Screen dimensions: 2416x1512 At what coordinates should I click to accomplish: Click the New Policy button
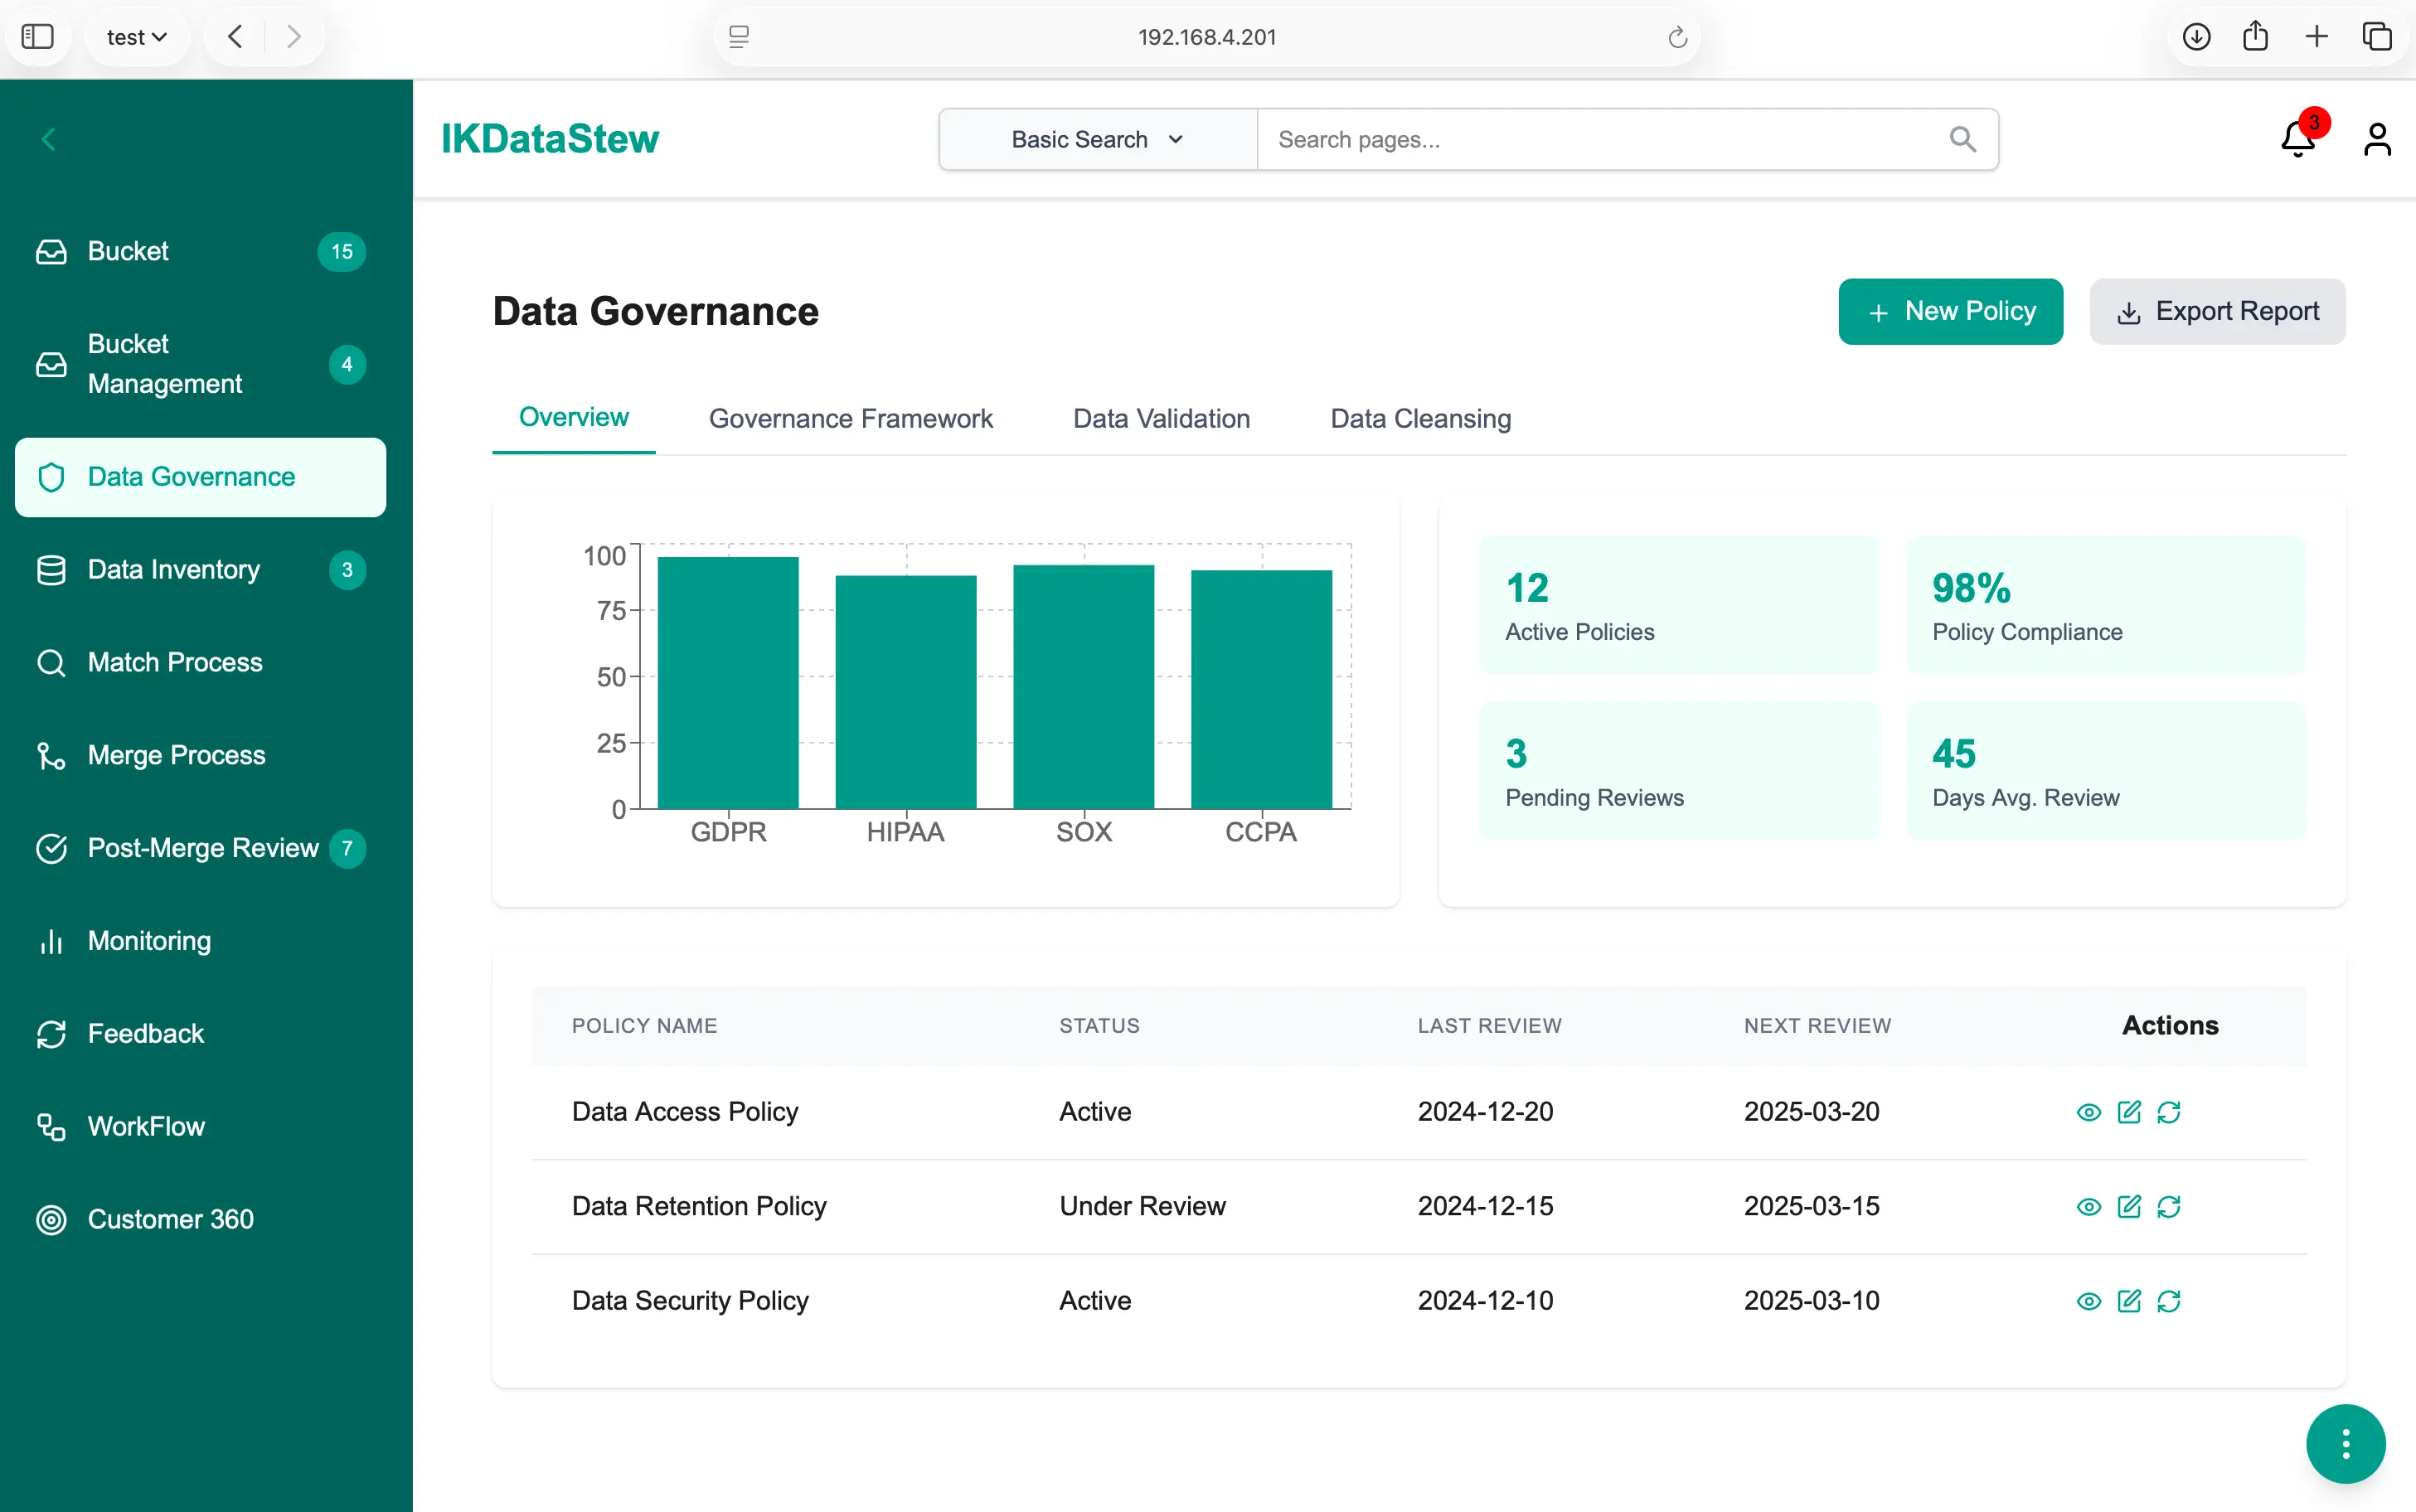click(x=1950, y=311)
